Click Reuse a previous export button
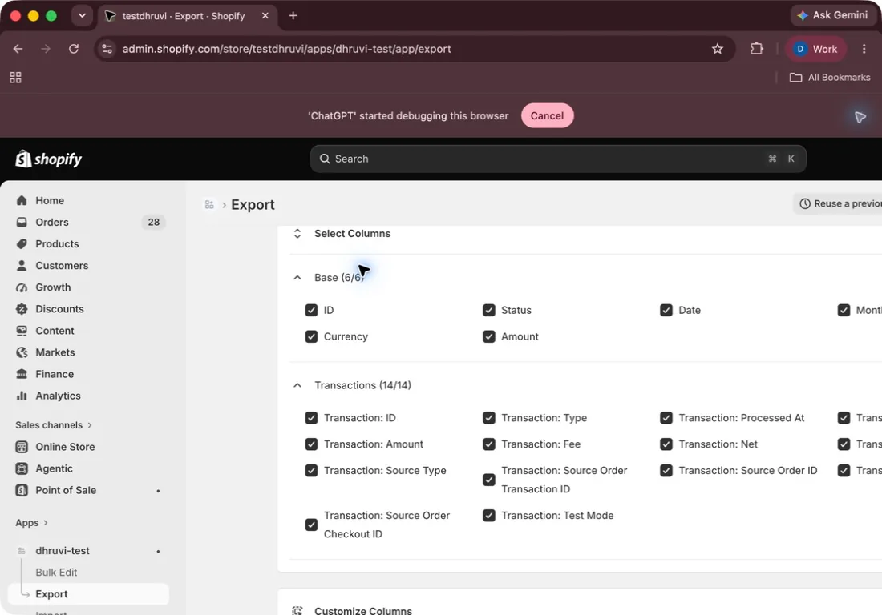The image size is (882, 615). [x=838, y=204]
